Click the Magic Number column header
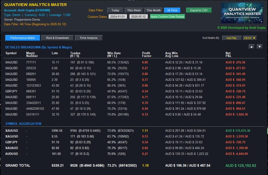268x175 pixels. [32, 55]
